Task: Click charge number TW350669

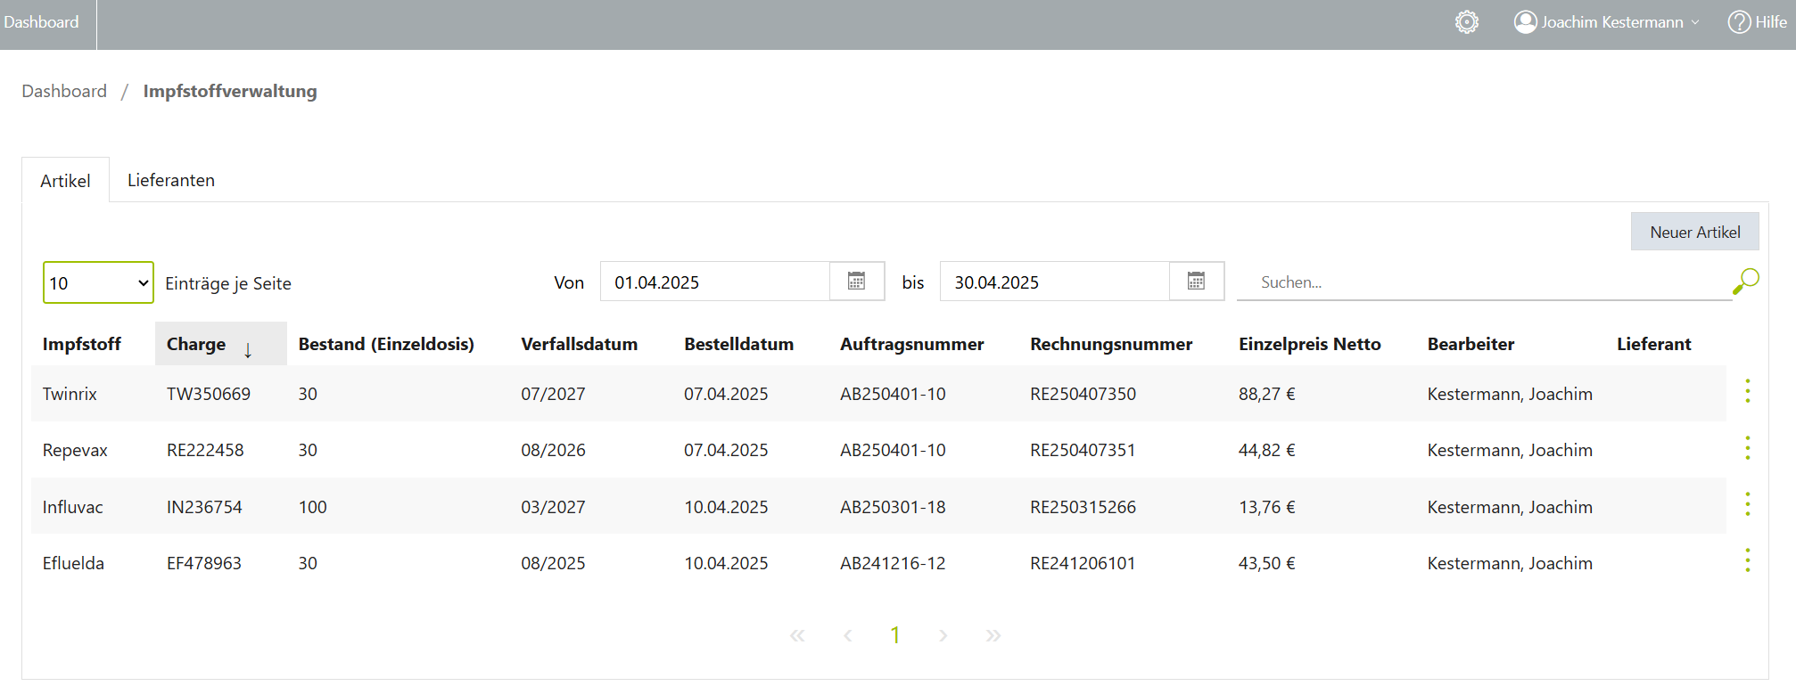Action: [x=209, y=394]
